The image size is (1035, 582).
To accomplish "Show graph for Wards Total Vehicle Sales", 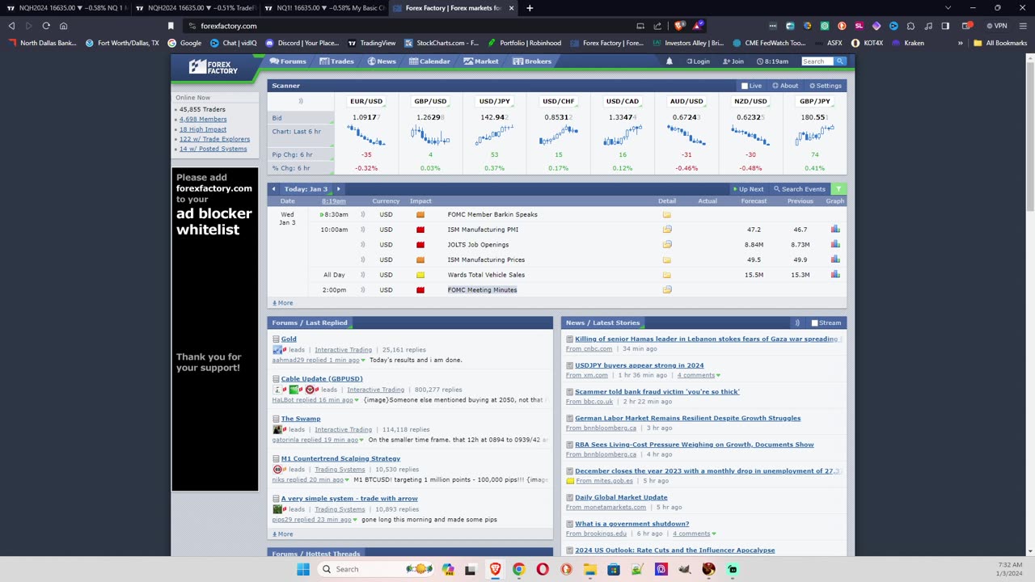I will tap(835, 275).
